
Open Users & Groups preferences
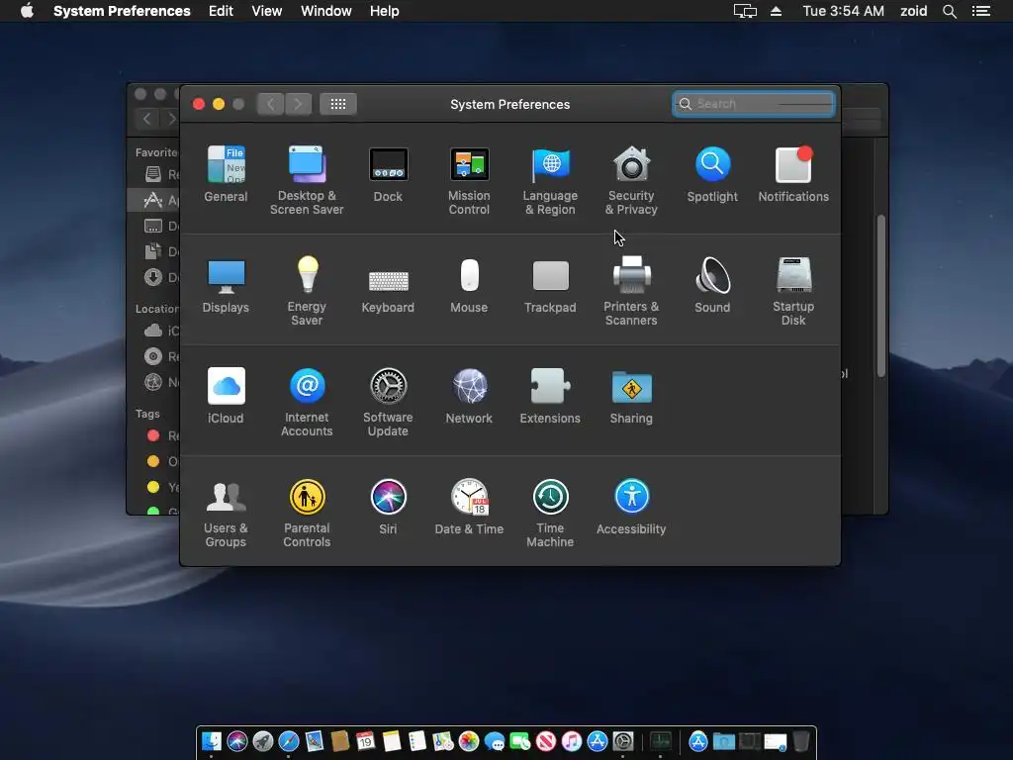click(x=226, y=514)
